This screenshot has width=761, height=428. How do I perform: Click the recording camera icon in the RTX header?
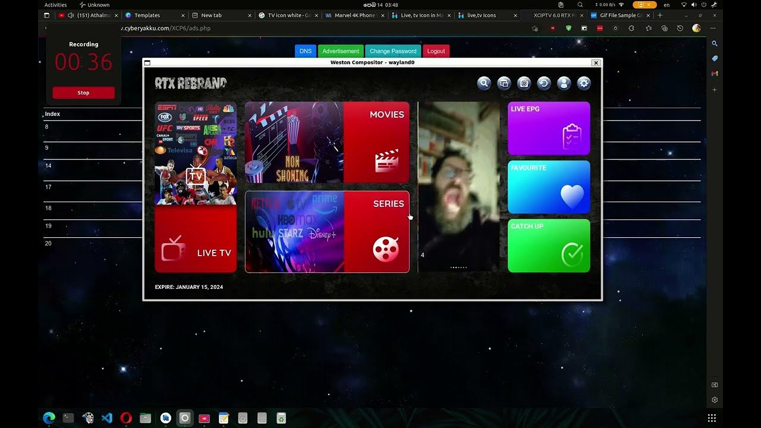pos(524,83)
